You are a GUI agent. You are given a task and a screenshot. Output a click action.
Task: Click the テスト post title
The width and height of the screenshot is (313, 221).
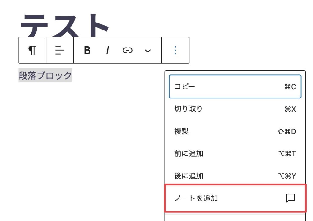pos(64,24)
